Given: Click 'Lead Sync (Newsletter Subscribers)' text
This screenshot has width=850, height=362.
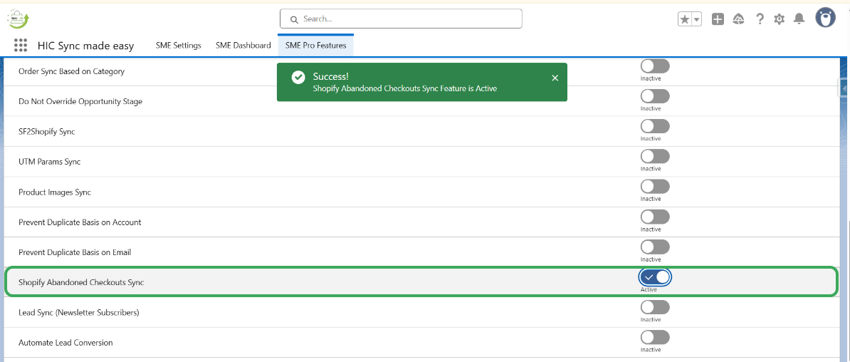Looking at the screenshot, I should (x=79, y=313).
